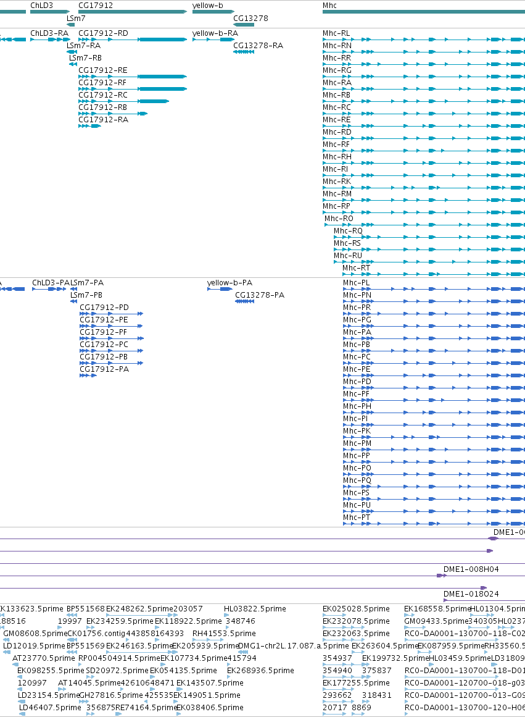Click transcript Mhc-RN
The height and width of the screenshot is (717, 525).
337,46
